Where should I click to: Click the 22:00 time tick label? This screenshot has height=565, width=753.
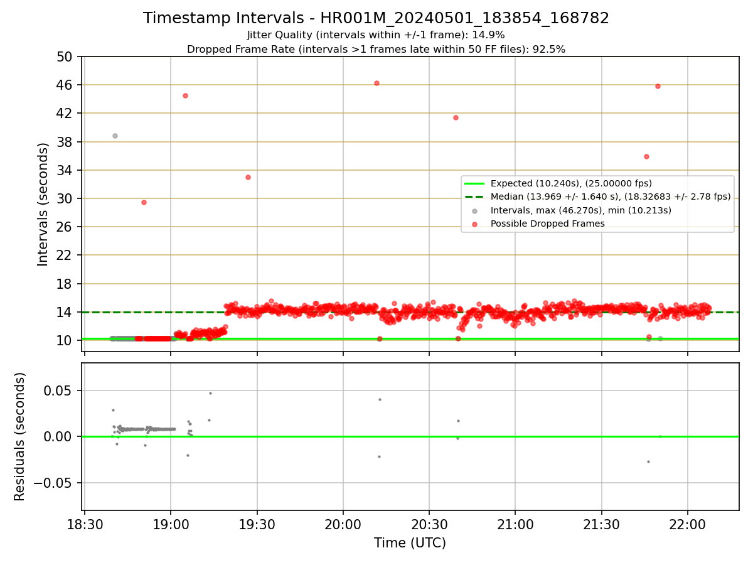688,524
